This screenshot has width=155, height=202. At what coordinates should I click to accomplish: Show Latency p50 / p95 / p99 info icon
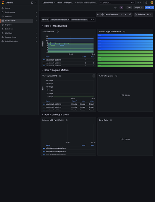(x=67, y=120)
